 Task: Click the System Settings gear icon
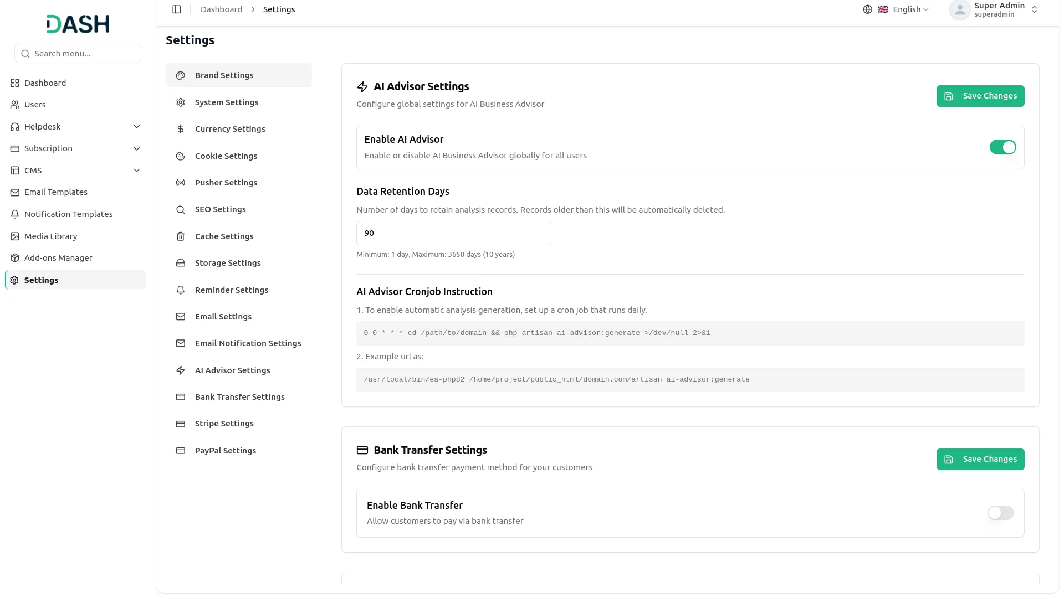click(181, 102)
